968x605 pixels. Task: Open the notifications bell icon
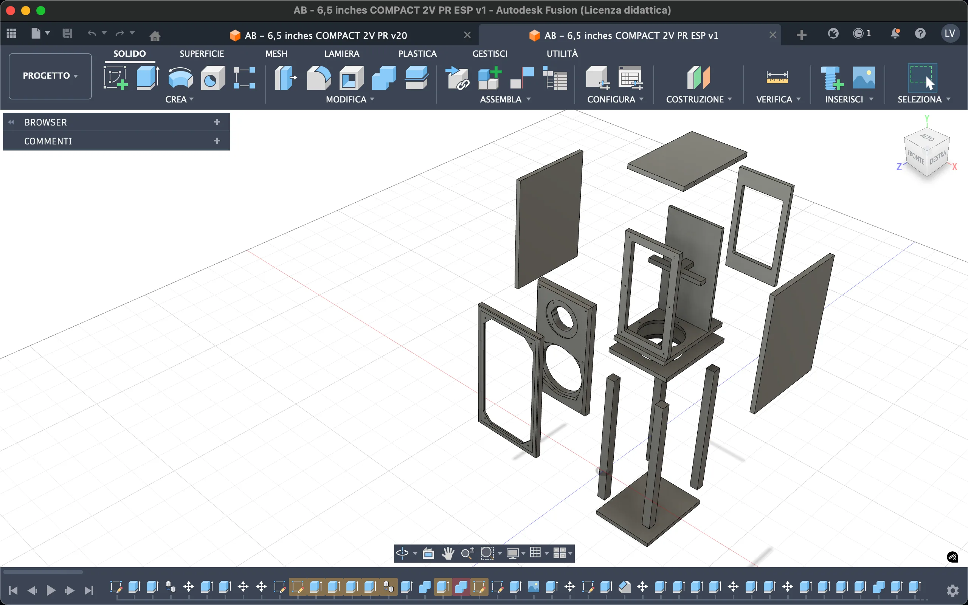pos(895,34)
